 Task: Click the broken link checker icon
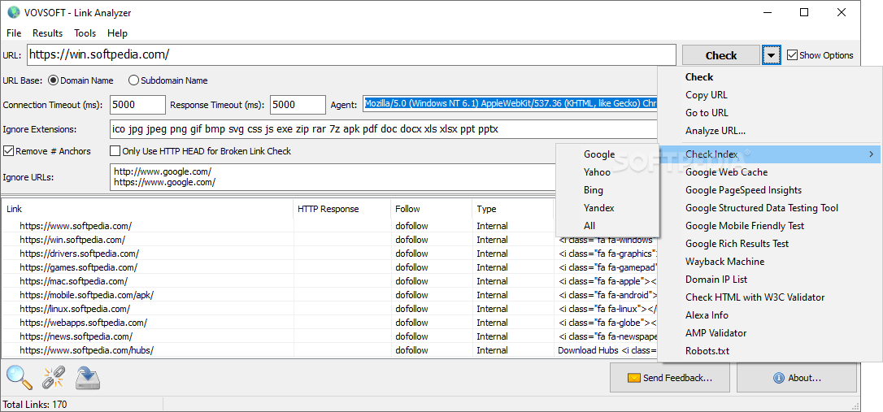pyautogui.click(x=54, y=377)
